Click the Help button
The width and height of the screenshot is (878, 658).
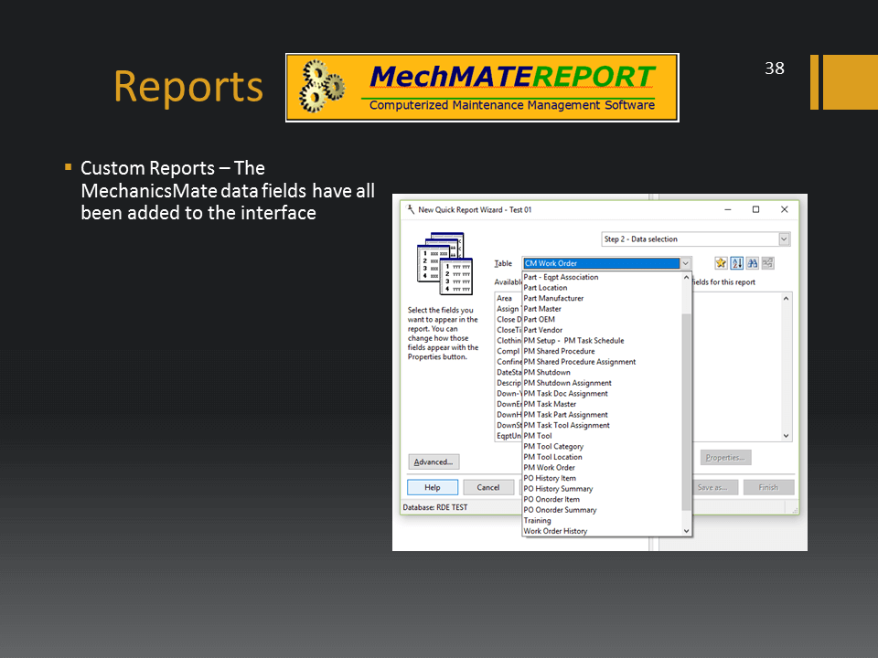pyautogui.click(x=433, y=487)
